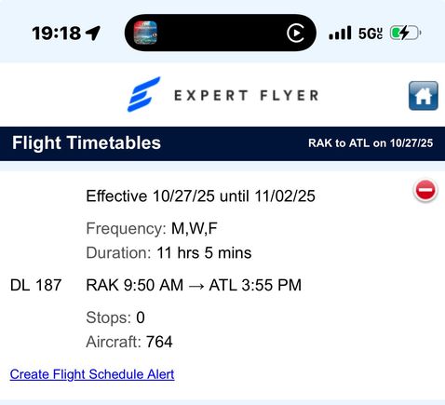Tap the DL 187 flight number
445x405 pixels.
tap(35, 285)
